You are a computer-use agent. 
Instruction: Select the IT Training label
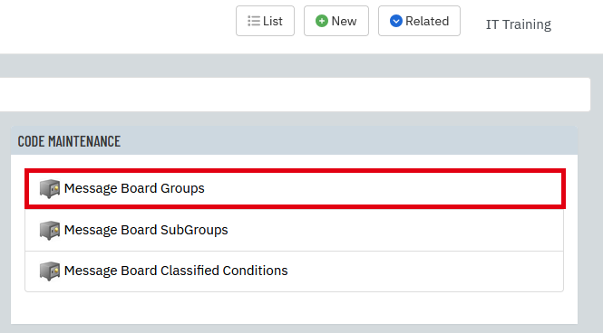(518, 24)
